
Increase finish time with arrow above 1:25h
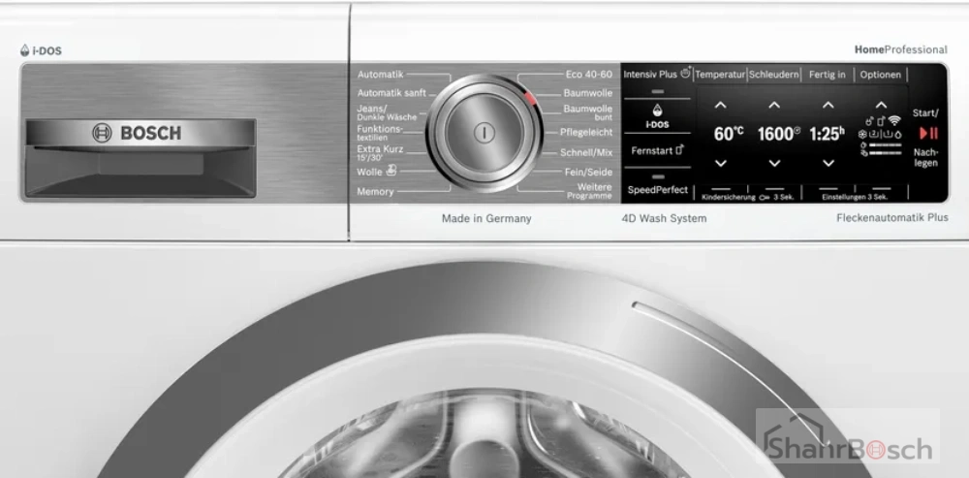tap(828, 106)
